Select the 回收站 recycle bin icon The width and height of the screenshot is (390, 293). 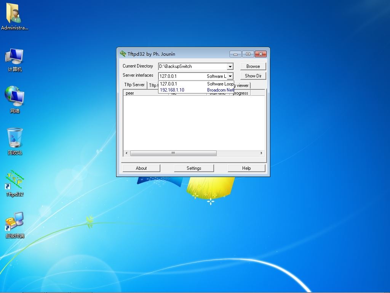[15, 141]
